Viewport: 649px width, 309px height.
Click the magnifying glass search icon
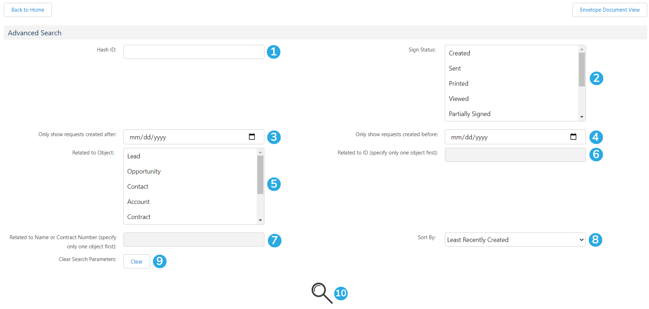(322, 293)
